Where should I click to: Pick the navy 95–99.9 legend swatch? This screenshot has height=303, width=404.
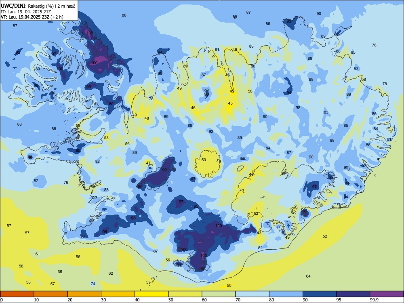353,294
